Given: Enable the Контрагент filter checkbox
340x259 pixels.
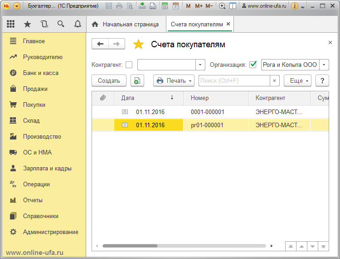Looking at the screenshot, I should coord(129,65).
